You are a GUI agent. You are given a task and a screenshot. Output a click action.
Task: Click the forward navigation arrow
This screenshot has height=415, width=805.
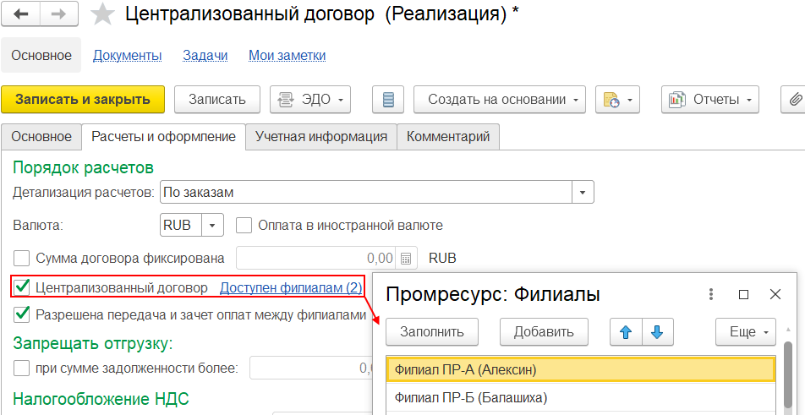point(59,14)
